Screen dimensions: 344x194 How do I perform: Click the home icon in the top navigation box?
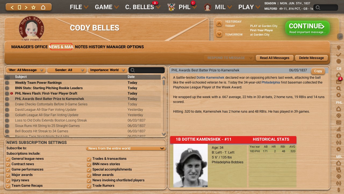pos(43,7)
